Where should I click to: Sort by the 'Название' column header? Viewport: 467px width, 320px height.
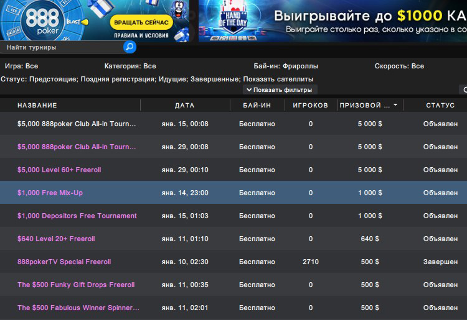(x=37, y=105)
